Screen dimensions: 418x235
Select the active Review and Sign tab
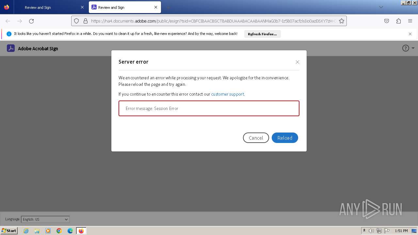pos(125,8)
